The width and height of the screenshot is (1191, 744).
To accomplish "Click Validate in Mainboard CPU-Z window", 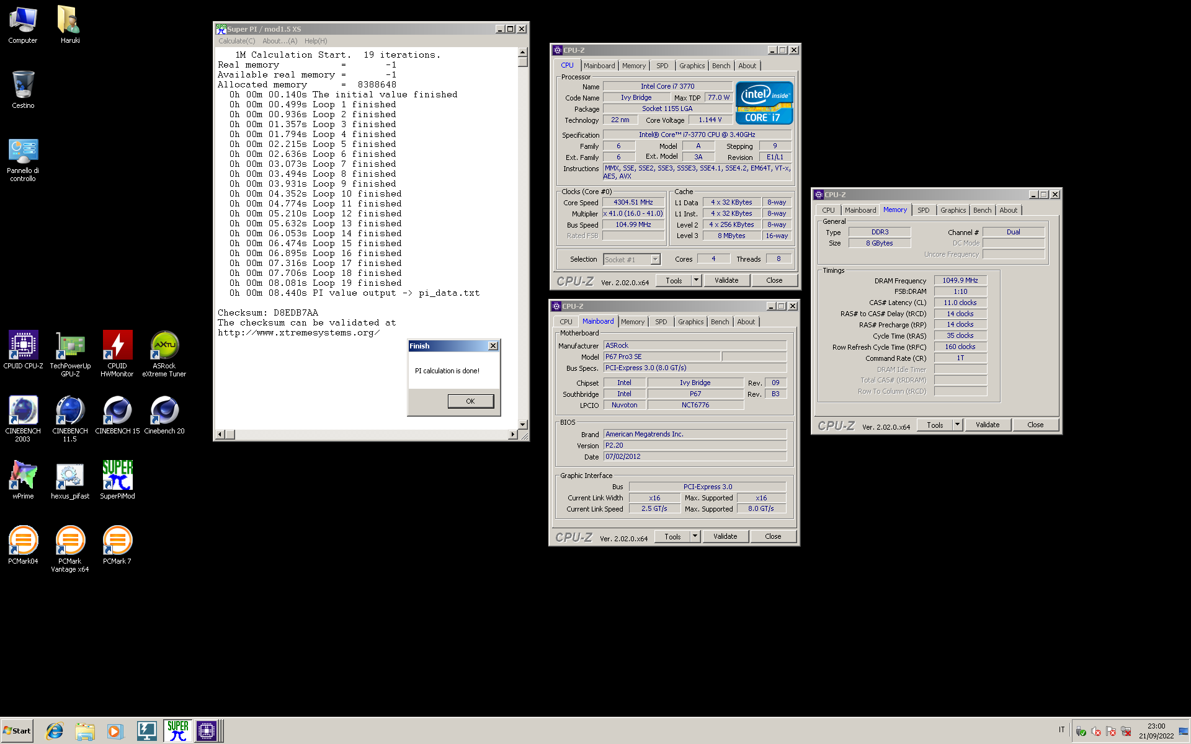I will coord(725,536).
